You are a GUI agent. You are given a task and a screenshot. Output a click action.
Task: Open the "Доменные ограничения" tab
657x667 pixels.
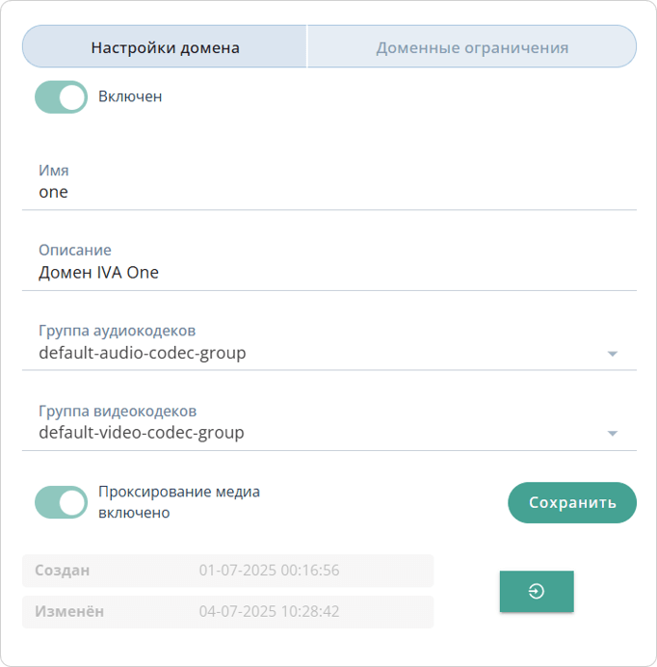472,47
